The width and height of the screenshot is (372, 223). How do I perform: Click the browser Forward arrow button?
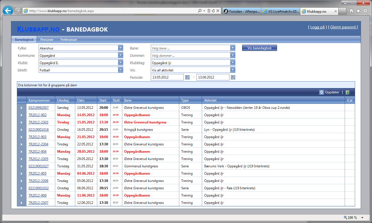[18, 11]
